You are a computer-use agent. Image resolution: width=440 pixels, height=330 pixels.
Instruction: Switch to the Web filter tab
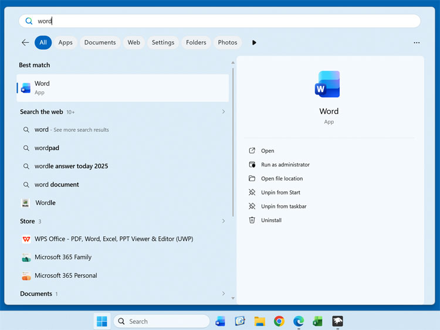coord(134,42)
